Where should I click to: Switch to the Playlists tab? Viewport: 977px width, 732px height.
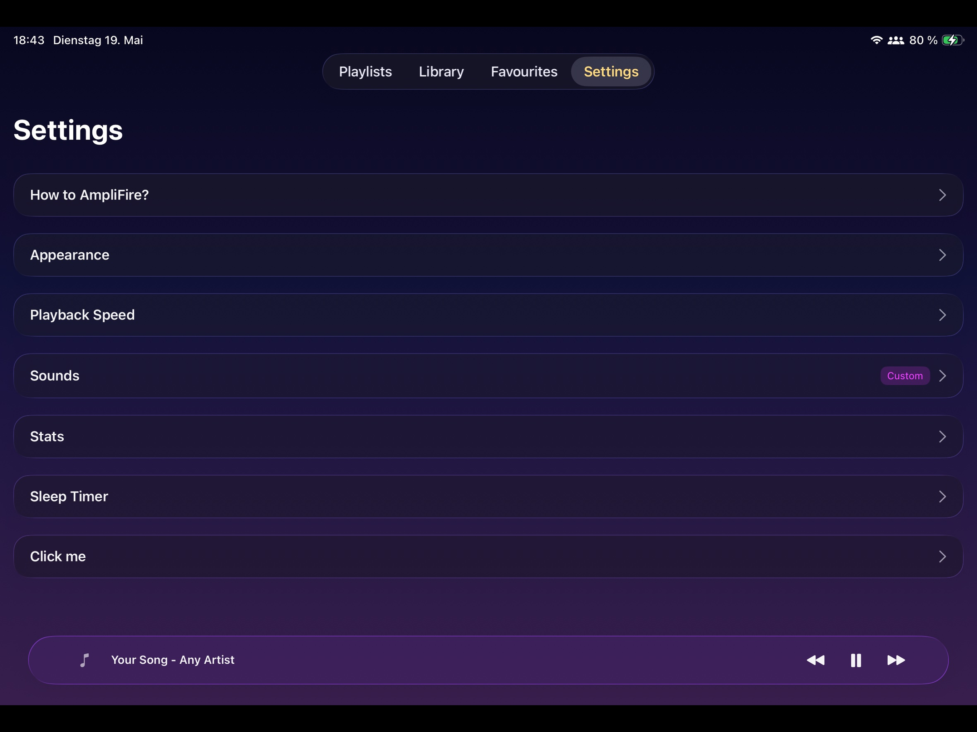coord(365,71)
